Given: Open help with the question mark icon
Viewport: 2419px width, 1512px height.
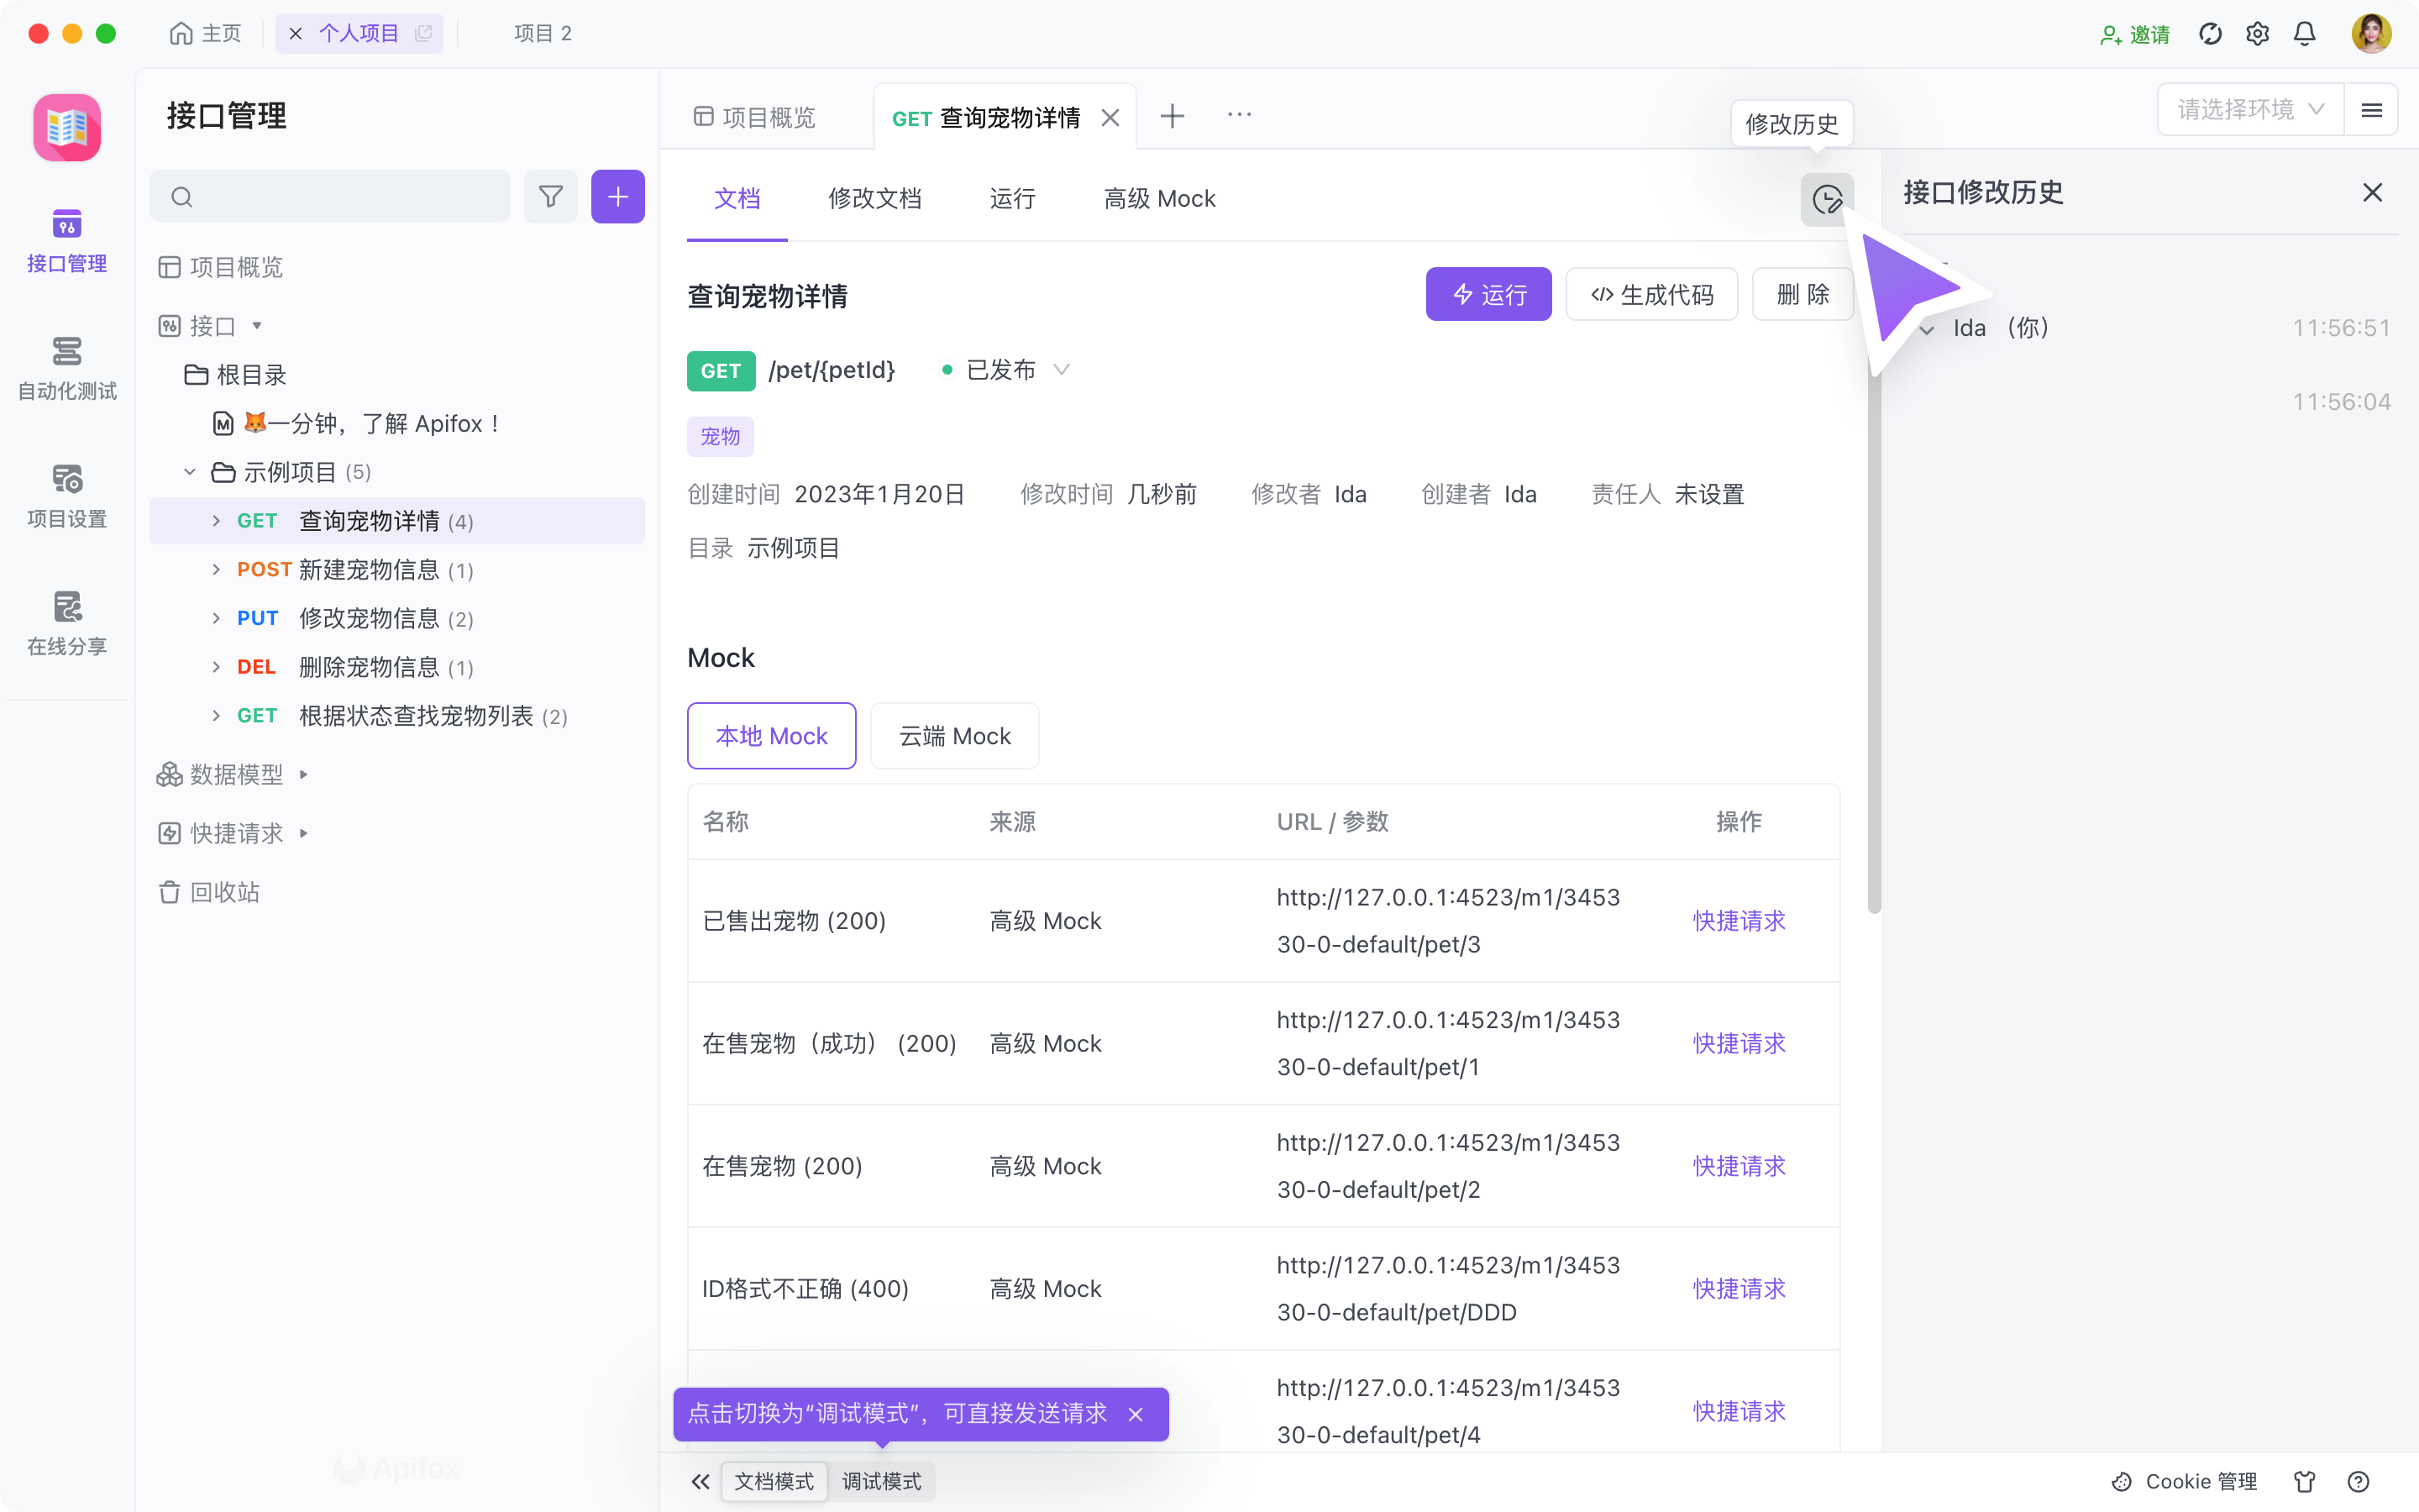Looking at the screenshot, I should (x=2358, y=1481).
